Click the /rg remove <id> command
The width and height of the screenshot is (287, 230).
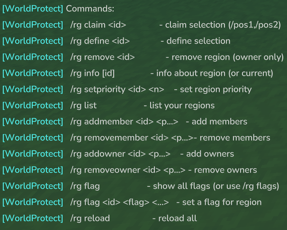click(102, 57)
